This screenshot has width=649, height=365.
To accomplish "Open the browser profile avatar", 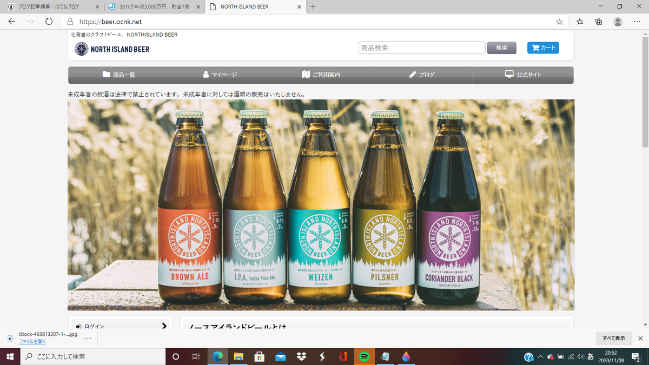I will pyautogui.click(x=618, y=22).
